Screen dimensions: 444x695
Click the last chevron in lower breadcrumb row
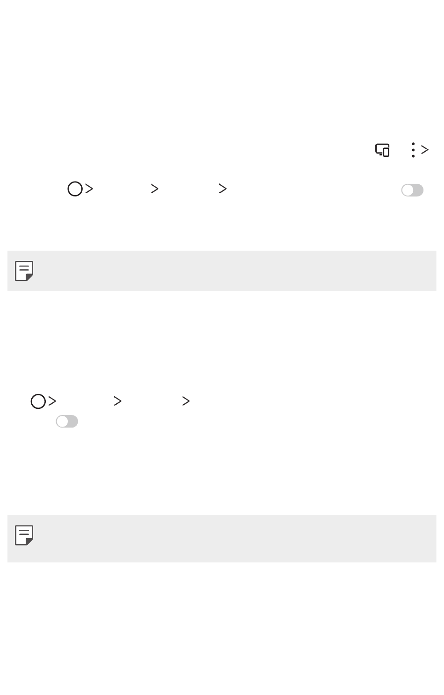click(186, 401)
